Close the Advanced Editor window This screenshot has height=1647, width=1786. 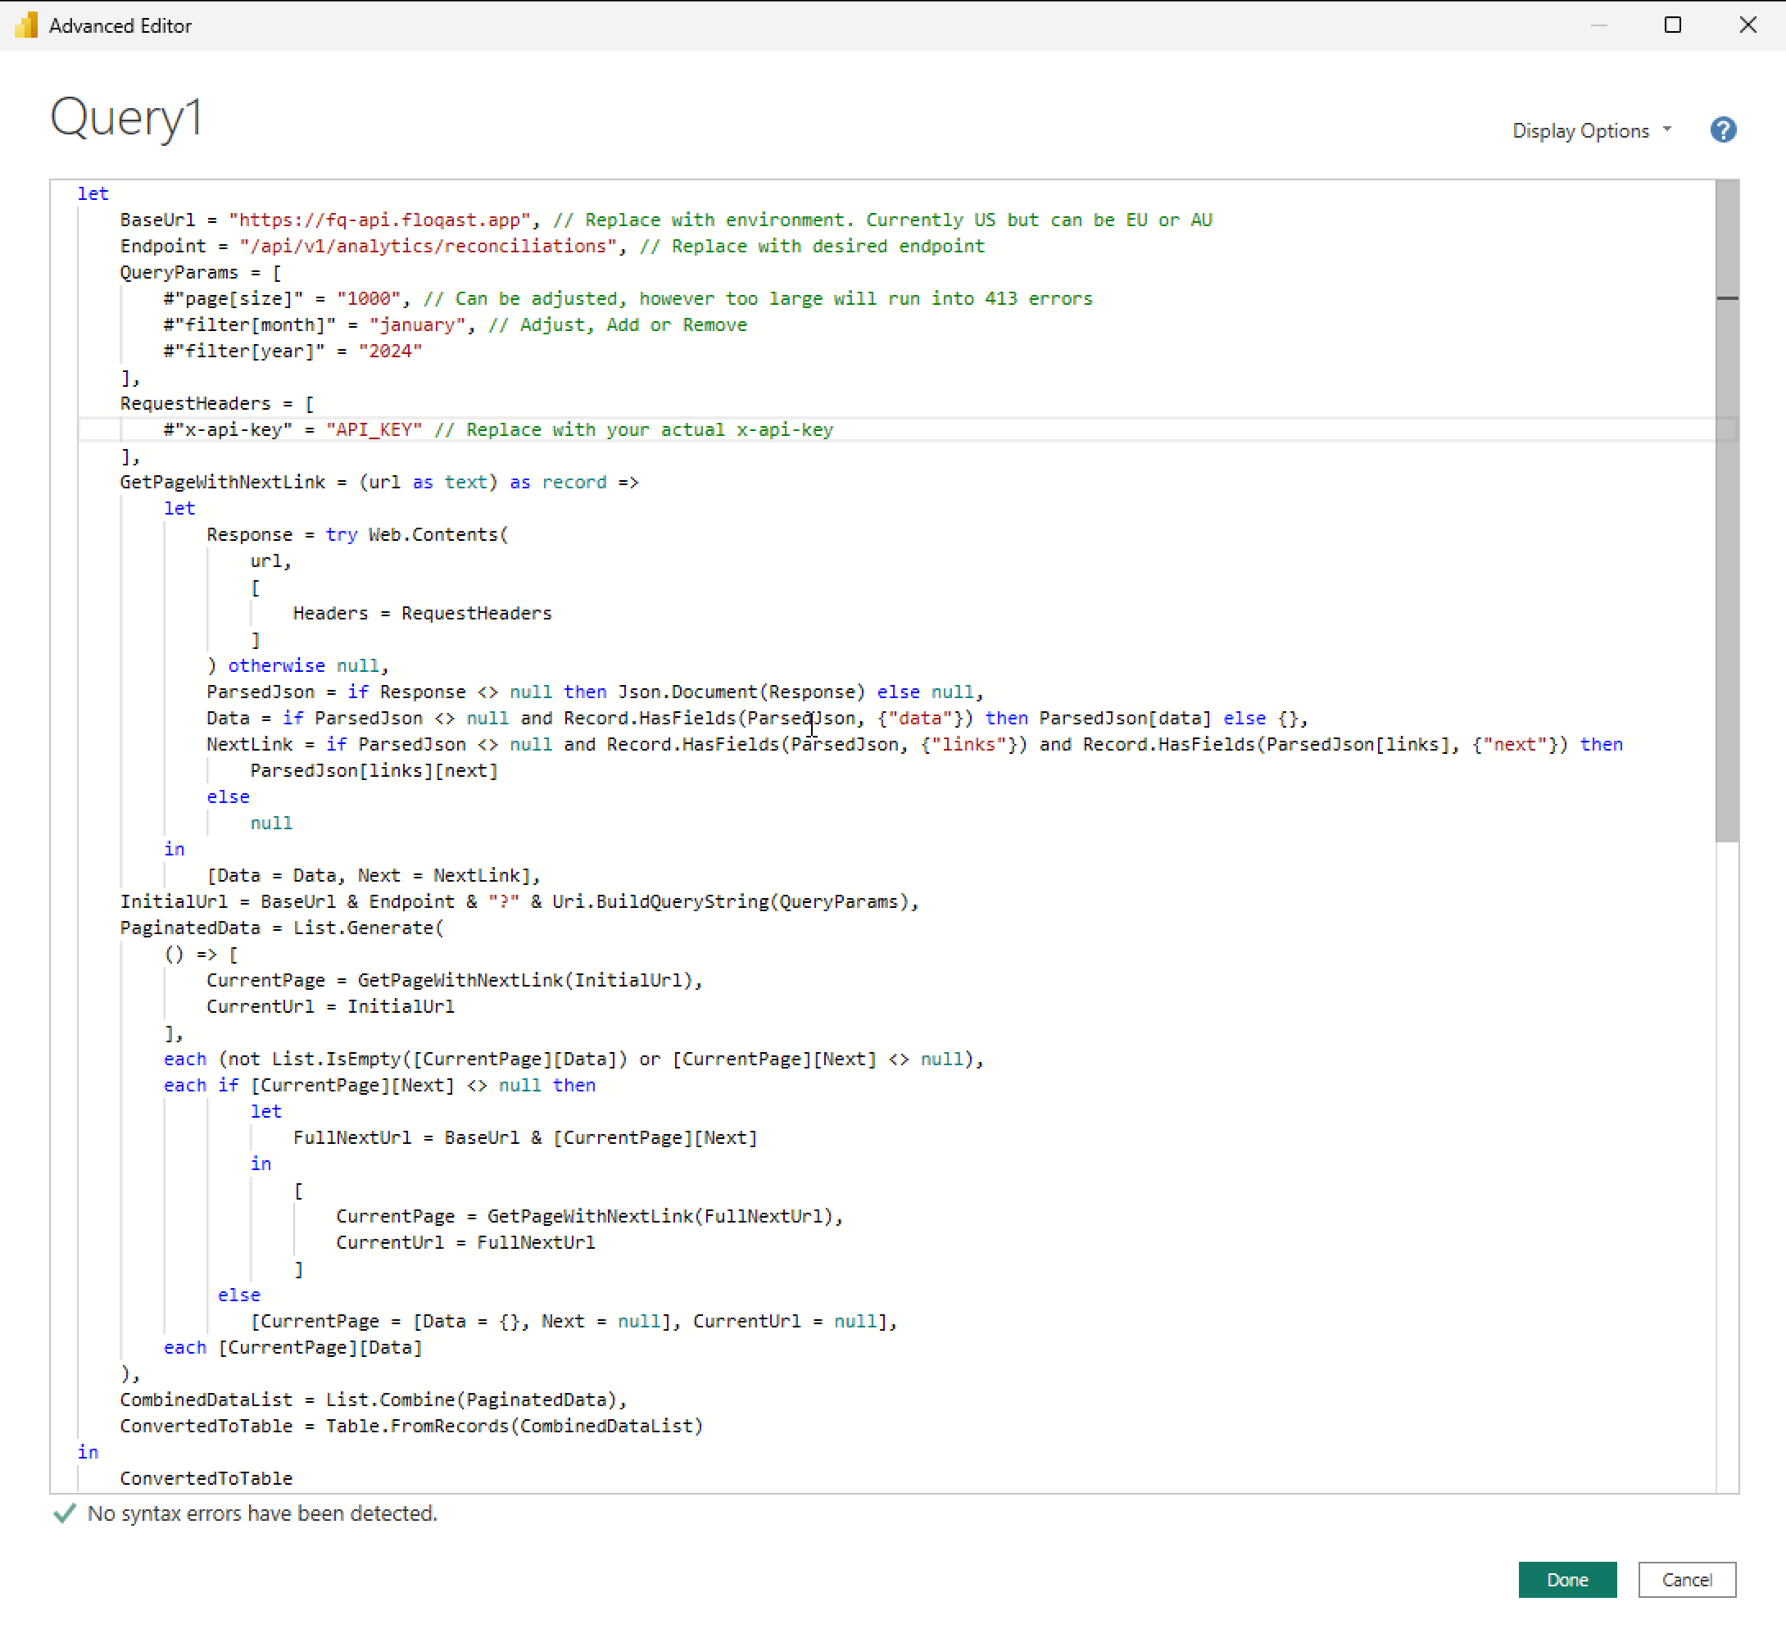pyautogui.click(x=1747, y=25)
